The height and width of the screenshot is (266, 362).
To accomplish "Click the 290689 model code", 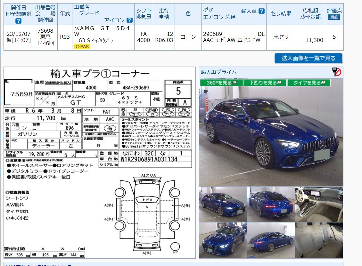I will [212, 34].
